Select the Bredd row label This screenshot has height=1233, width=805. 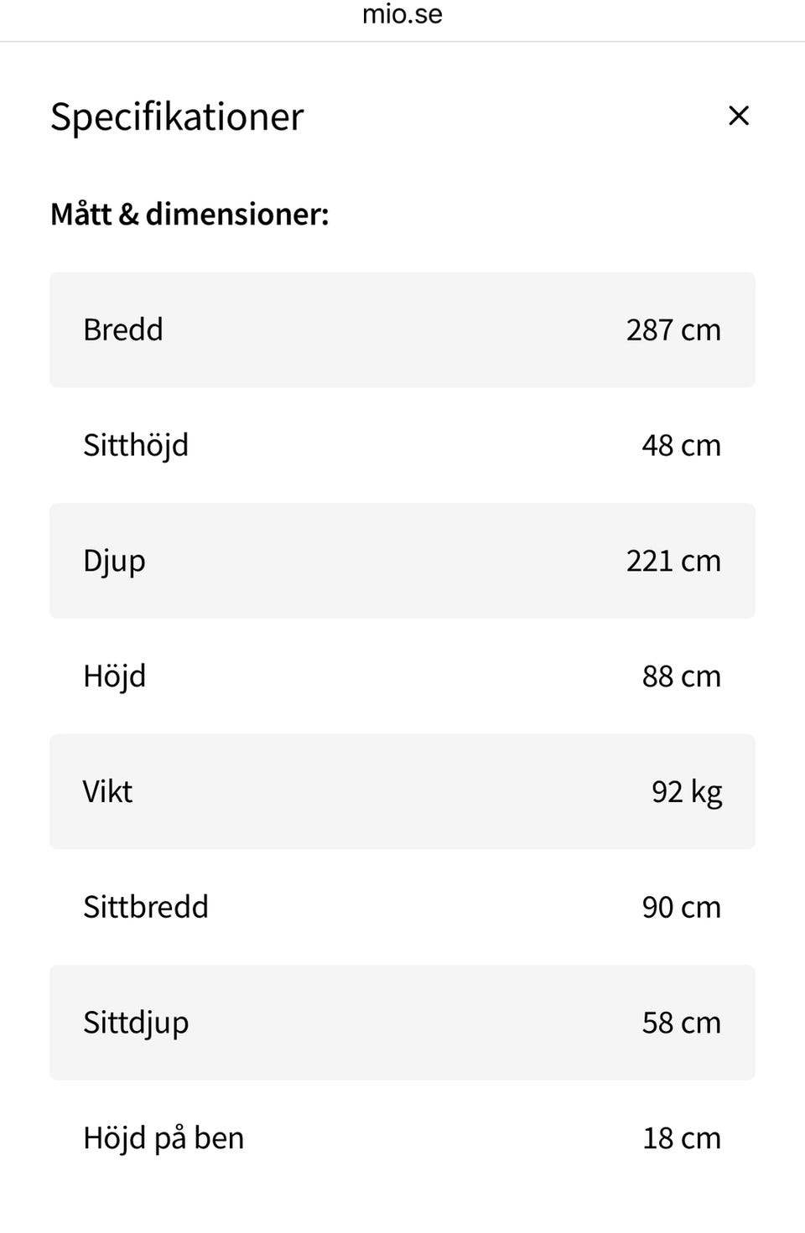coord(123,329)
